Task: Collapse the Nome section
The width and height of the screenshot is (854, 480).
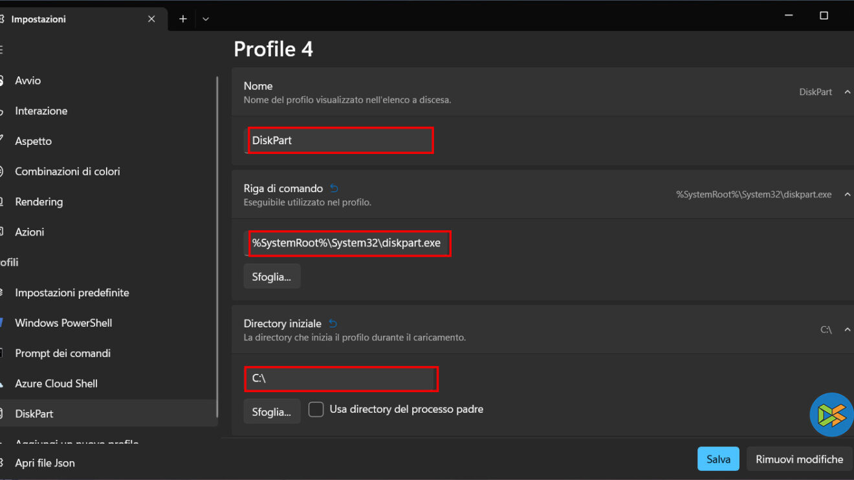Action: click(847, 92)
